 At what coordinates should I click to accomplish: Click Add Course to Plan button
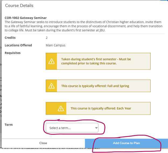(x=126, y=143)
